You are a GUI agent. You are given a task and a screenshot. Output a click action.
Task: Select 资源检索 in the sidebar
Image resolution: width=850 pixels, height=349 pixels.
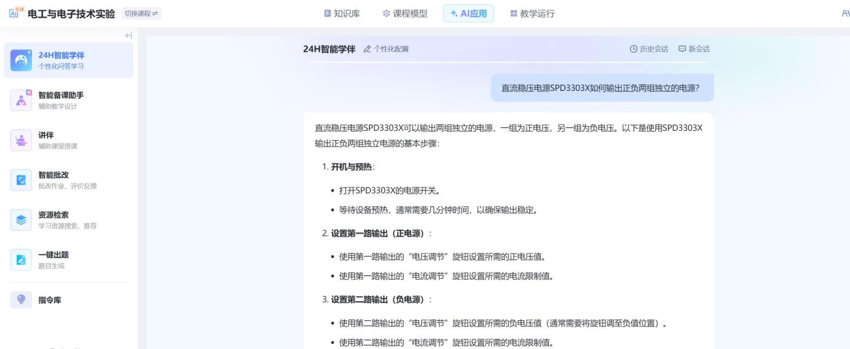click(68, 220)
